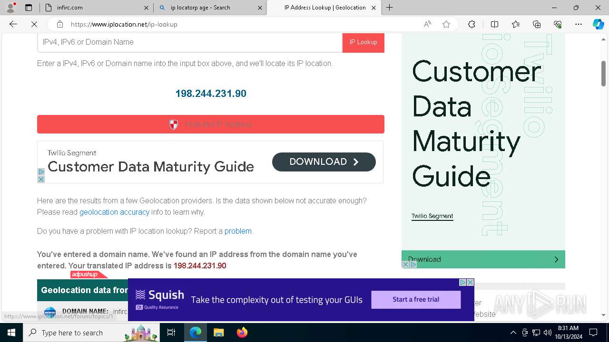Click the Squish Quality Assurance logo
This screenshot has width=609, height=342.
click(x=159, y=300)
